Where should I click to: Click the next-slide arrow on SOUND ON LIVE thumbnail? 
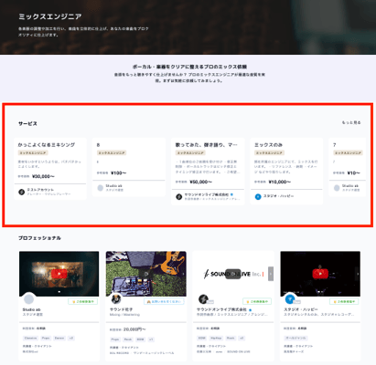pyautogui.click(x=271, y=274)
